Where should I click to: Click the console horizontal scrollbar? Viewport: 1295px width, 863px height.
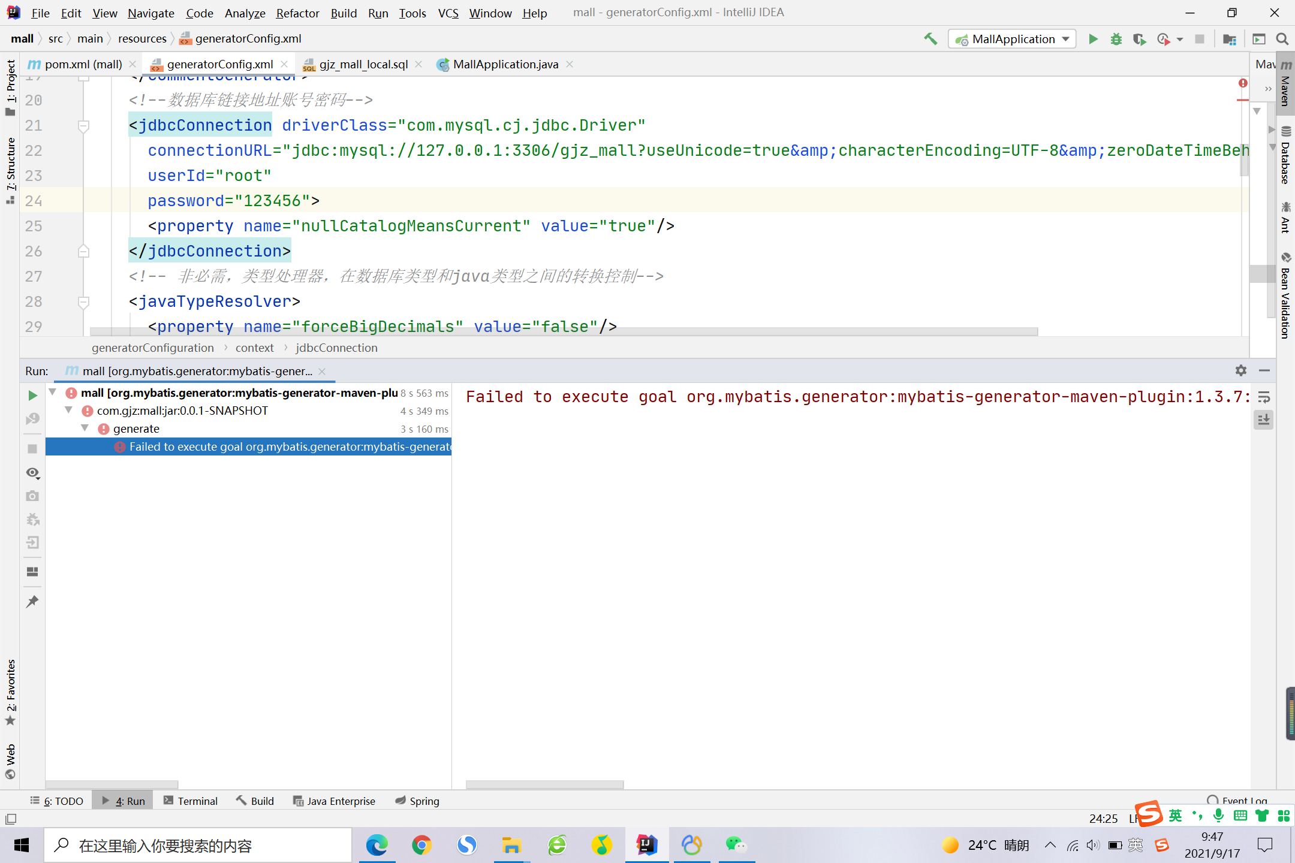(x=544, y=784)
